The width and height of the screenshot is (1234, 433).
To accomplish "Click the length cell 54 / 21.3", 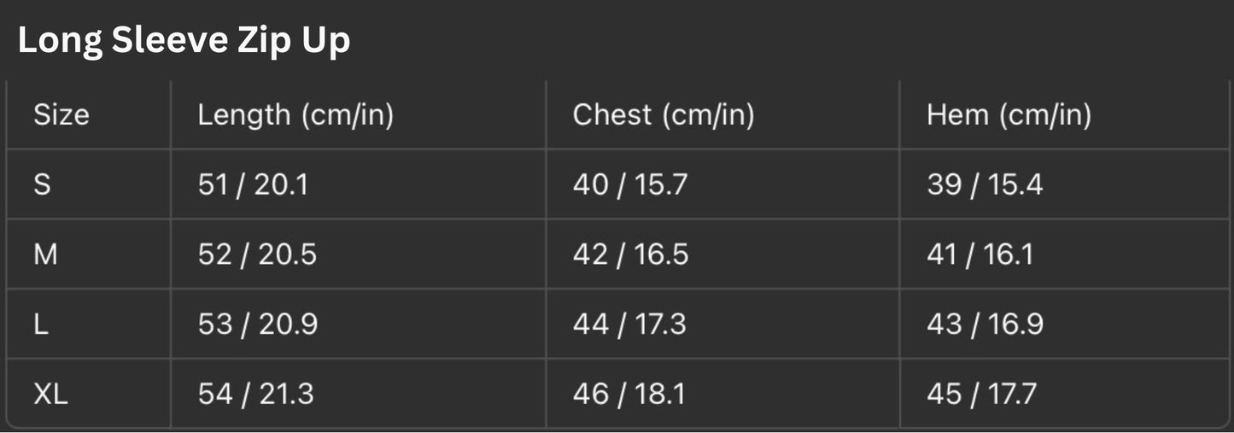I will click(x=256, y=395).
